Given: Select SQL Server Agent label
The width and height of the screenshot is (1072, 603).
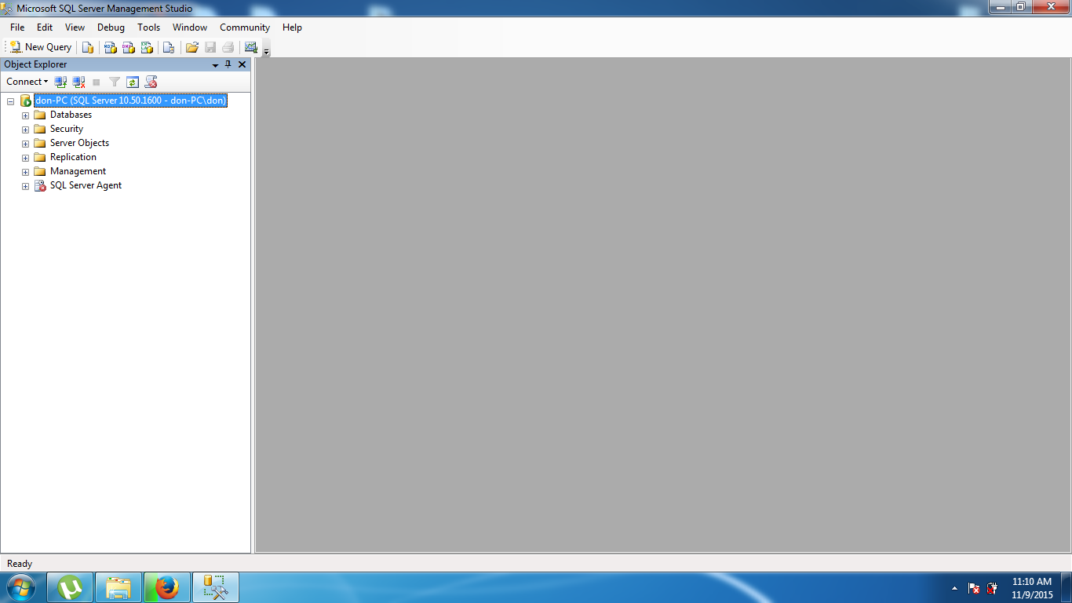Looking at the screenshot, I should [x=86, y=185].
